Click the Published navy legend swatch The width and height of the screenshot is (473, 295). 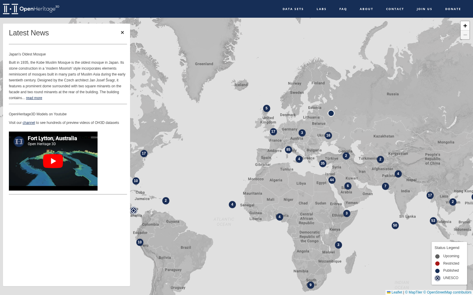[x=438, y=271]
